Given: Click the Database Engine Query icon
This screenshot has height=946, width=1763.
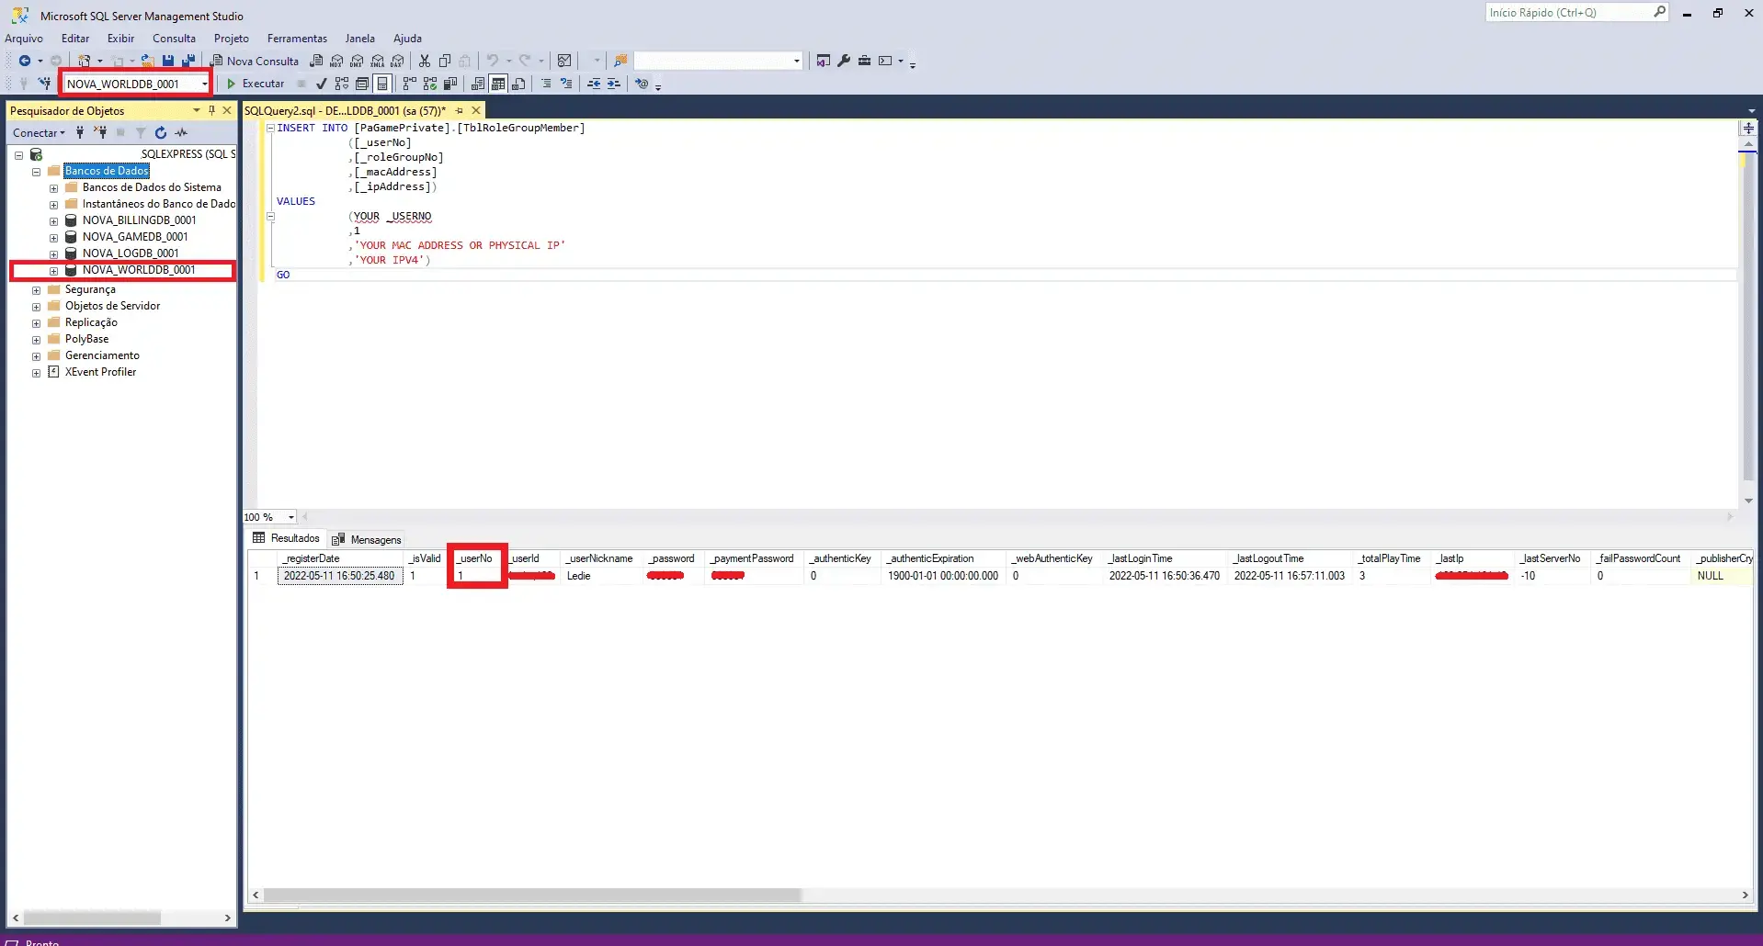Looking at the screenshot, I should 316,61.
